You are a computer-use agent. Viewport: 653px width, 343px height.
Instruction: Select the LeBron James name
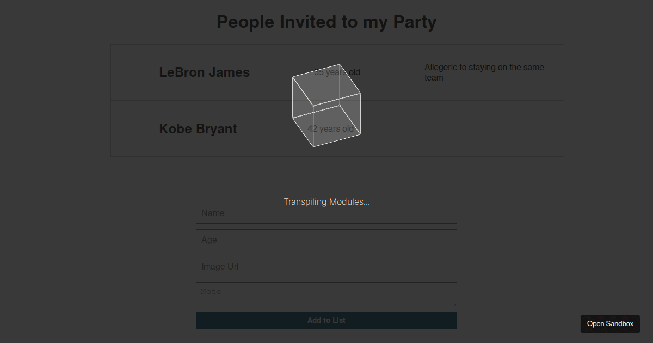[x=204, y=72]
